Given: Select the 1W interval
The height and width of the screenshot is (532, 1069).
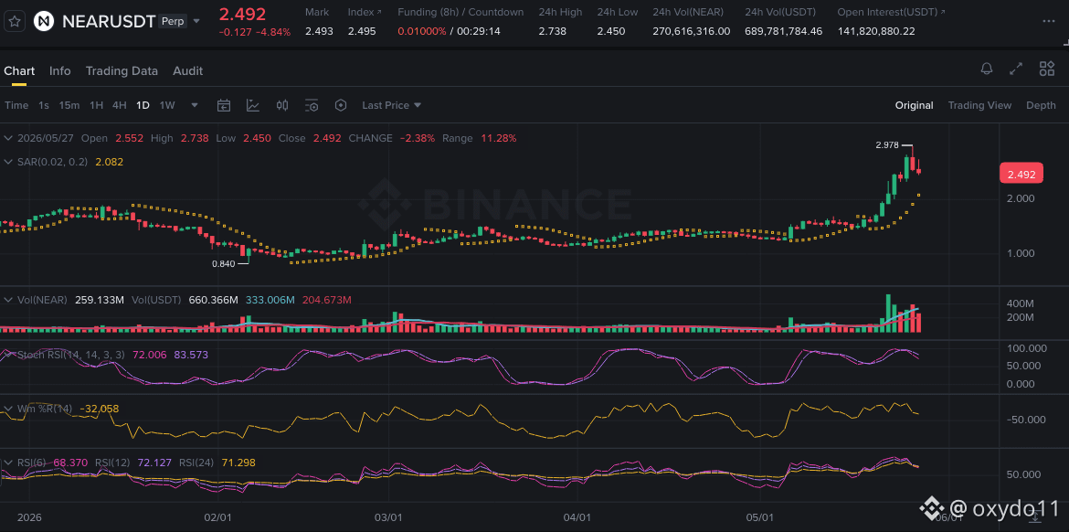Looking at the screenshot, I should click(x=167, y=105).
